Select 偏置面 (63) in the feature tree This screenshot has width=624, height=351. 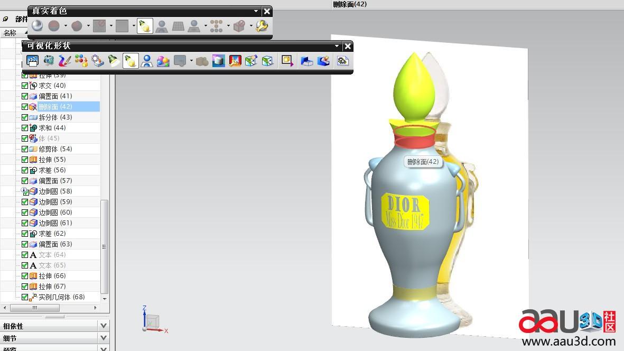pyautogui.click(x=55, y=244)
